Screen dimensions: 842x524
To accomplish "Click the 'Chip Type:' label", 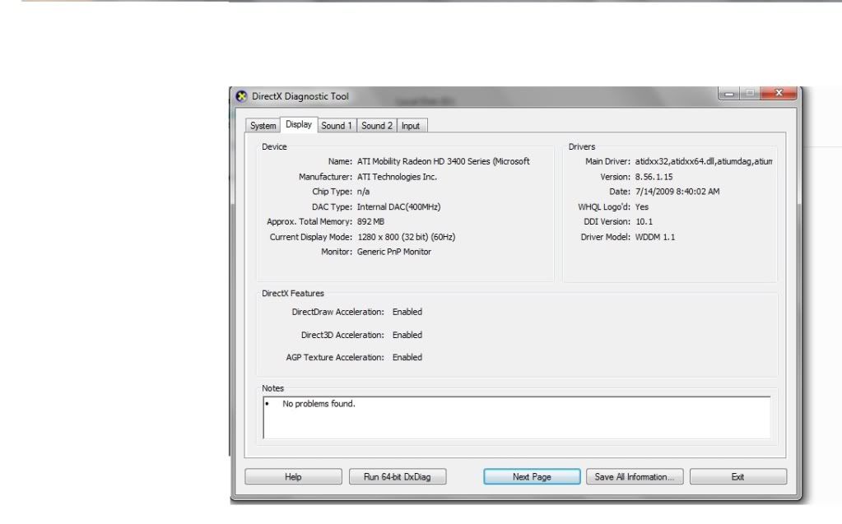I will pyautogui.click(x=333, y=192).
